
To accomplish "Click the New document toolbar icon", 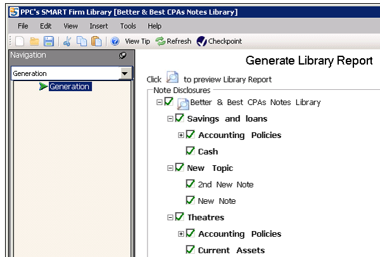I will [20, 41].
